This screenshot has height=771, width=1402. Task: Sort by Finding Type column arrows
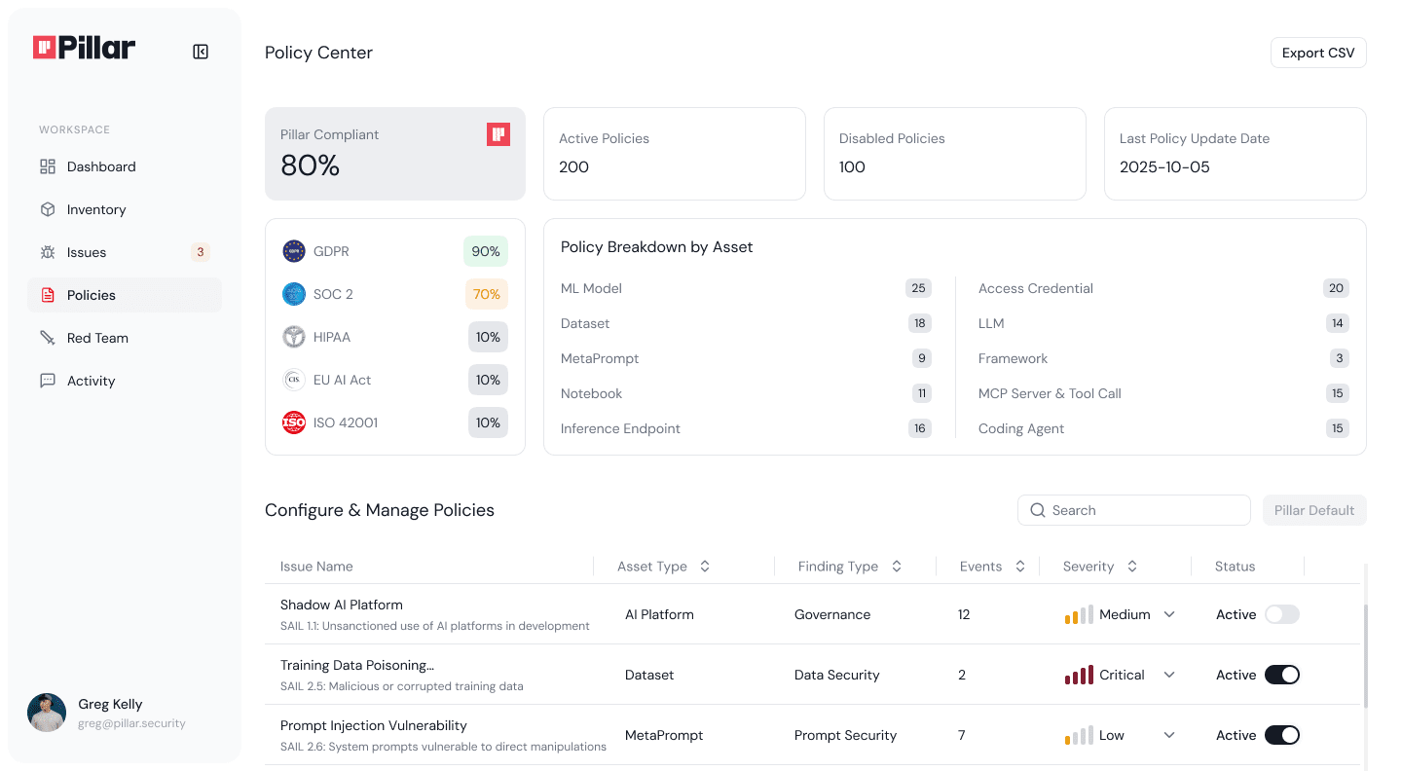(x=897, y=567)
